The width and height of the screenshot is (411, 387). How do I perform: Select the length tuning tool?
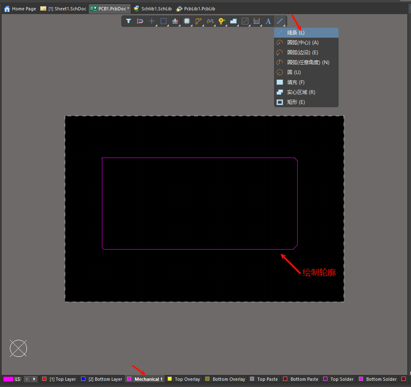pos(210,21)
